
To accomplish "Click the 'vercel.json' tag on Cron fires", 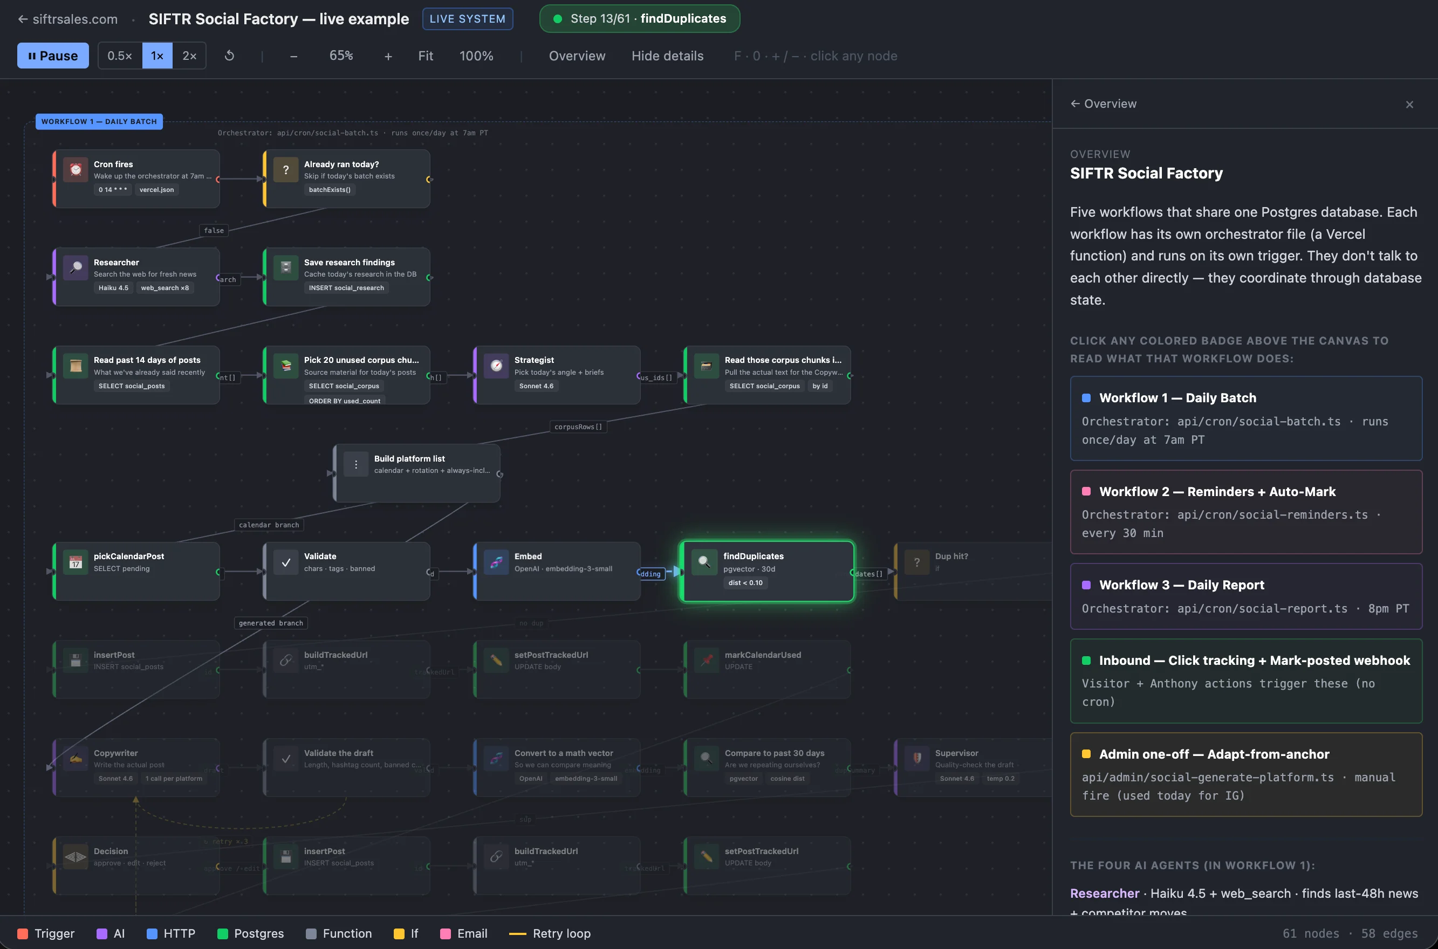I will (156, 189).
